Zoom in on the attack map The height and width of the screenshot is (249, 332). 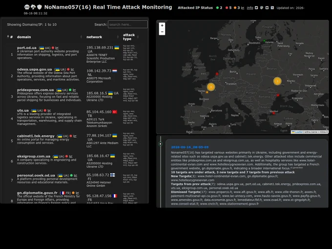coord(162,25)
